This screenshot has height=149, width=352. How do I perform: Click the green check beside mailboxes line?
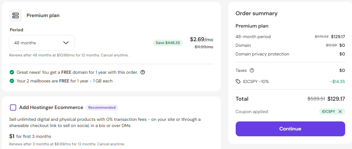coord(12,81)
